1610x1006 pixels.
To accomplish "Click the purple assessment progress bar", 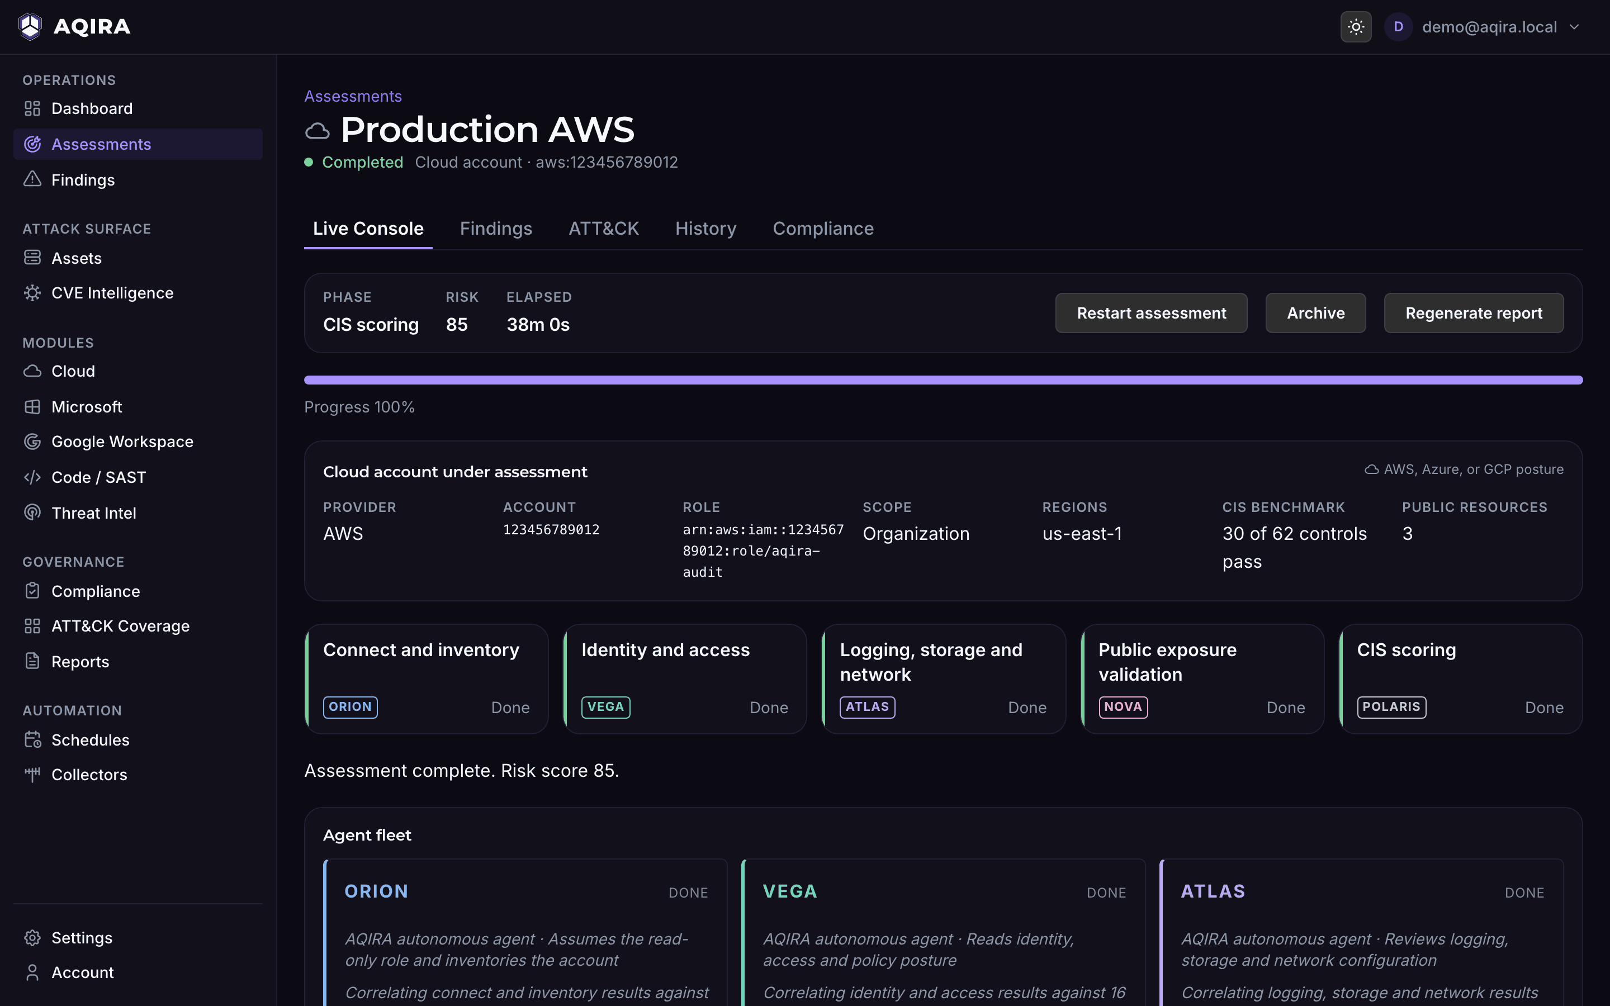I will (944, 380).
